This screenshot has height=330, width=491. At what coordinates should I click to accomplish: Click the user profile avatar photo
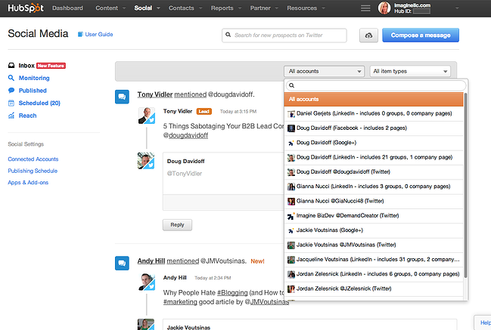coord(384,8)
